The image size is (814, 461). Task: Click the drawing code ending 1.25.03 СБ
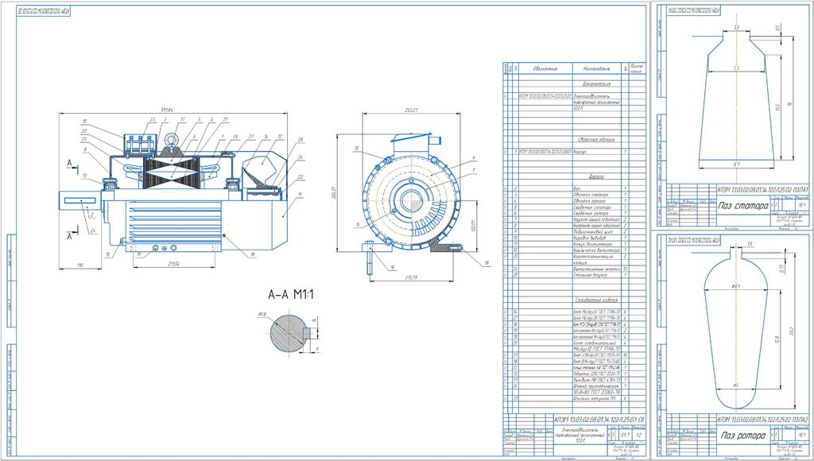click(x=599, y=419)
